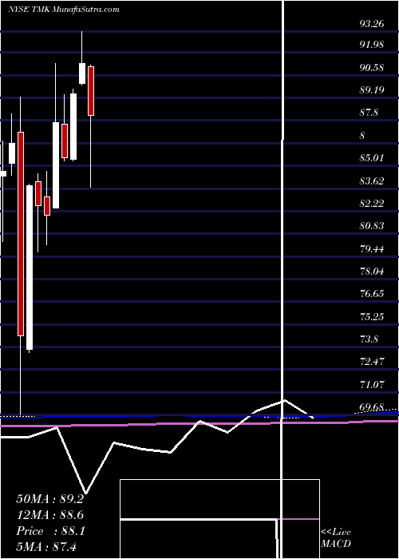The image size is (399, 559).
Task: Click the 12MA : 88.6 readout
Action: point(50,515)
